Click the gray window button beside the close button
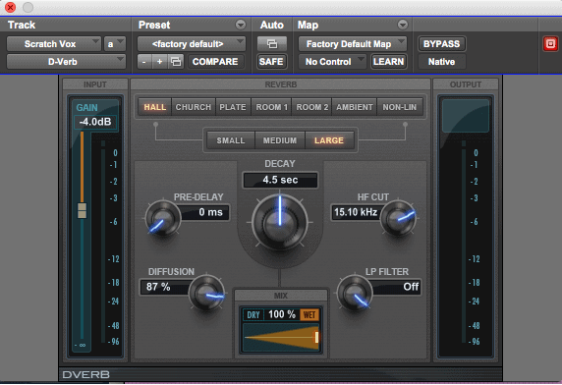This screenshot has height=385, width=562. (x=28, y=7)
